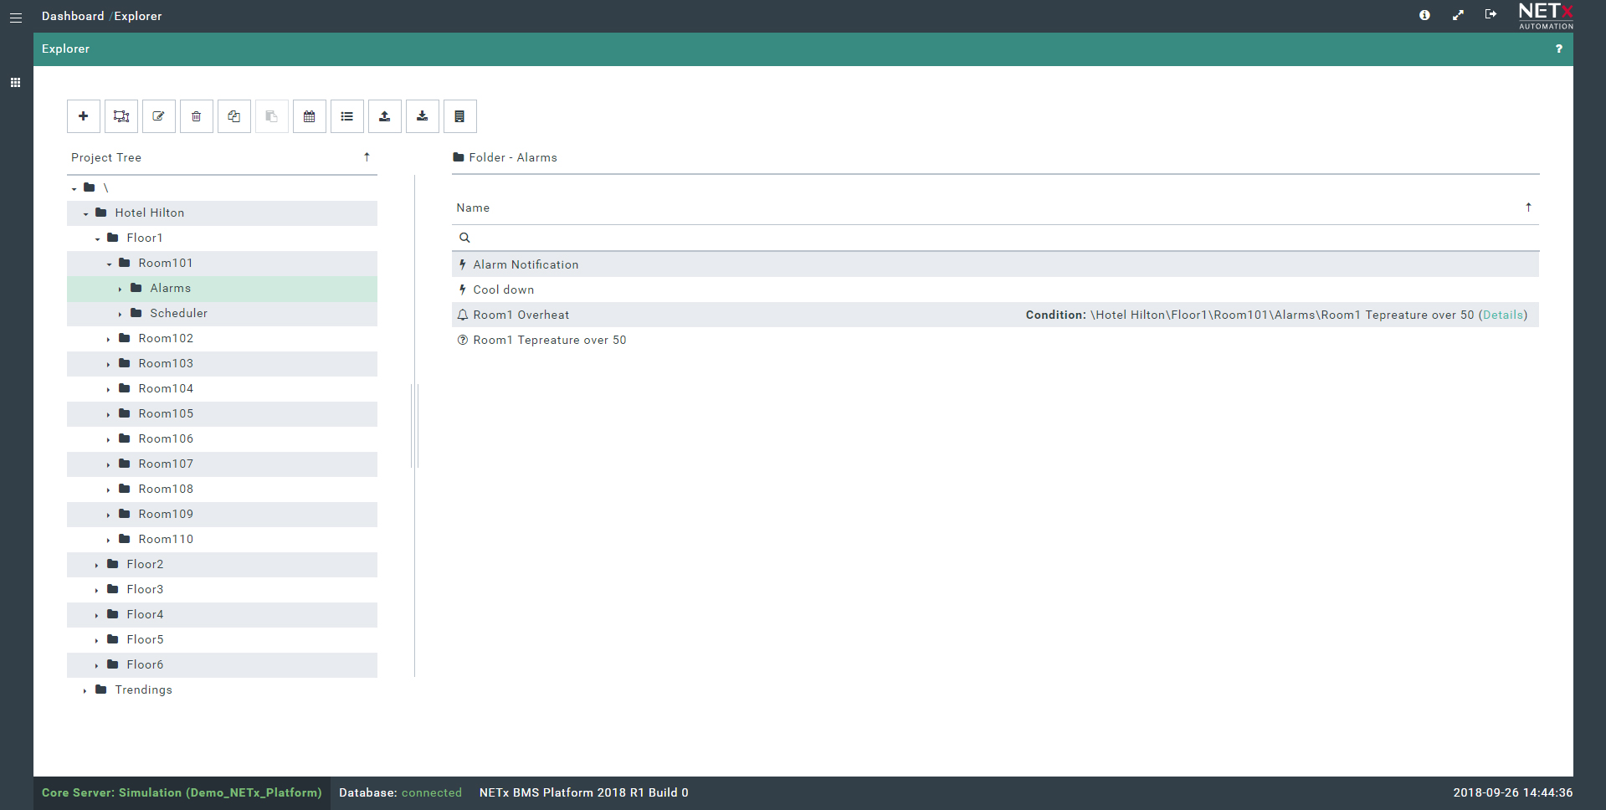The image size is (1606, 810).
Task: Click the info icon in header
Action: (x=1424, y=15)
